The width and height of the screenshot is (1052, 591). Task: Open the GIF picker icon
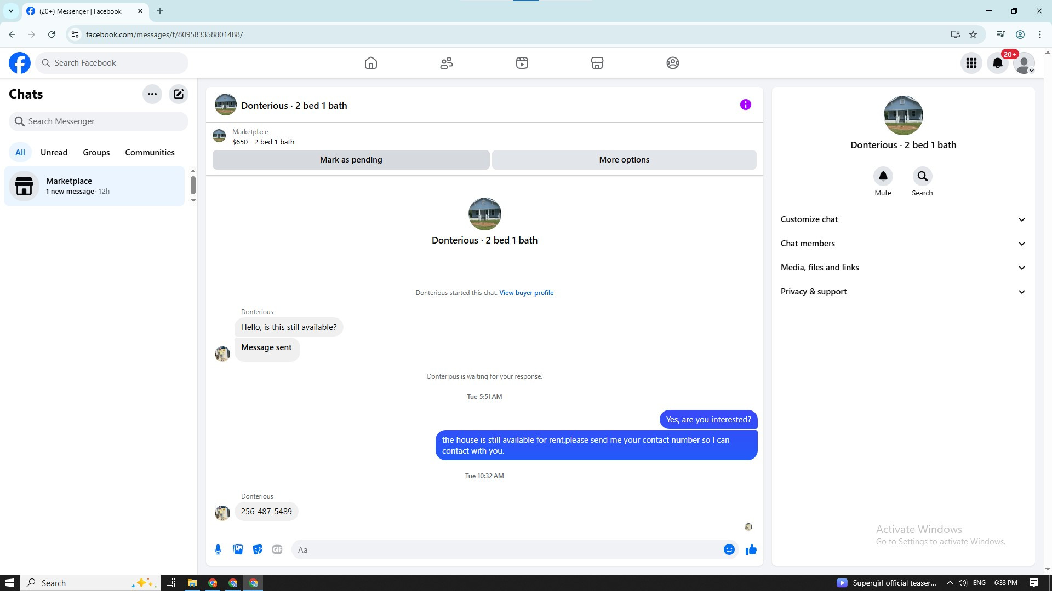[277, 549]
